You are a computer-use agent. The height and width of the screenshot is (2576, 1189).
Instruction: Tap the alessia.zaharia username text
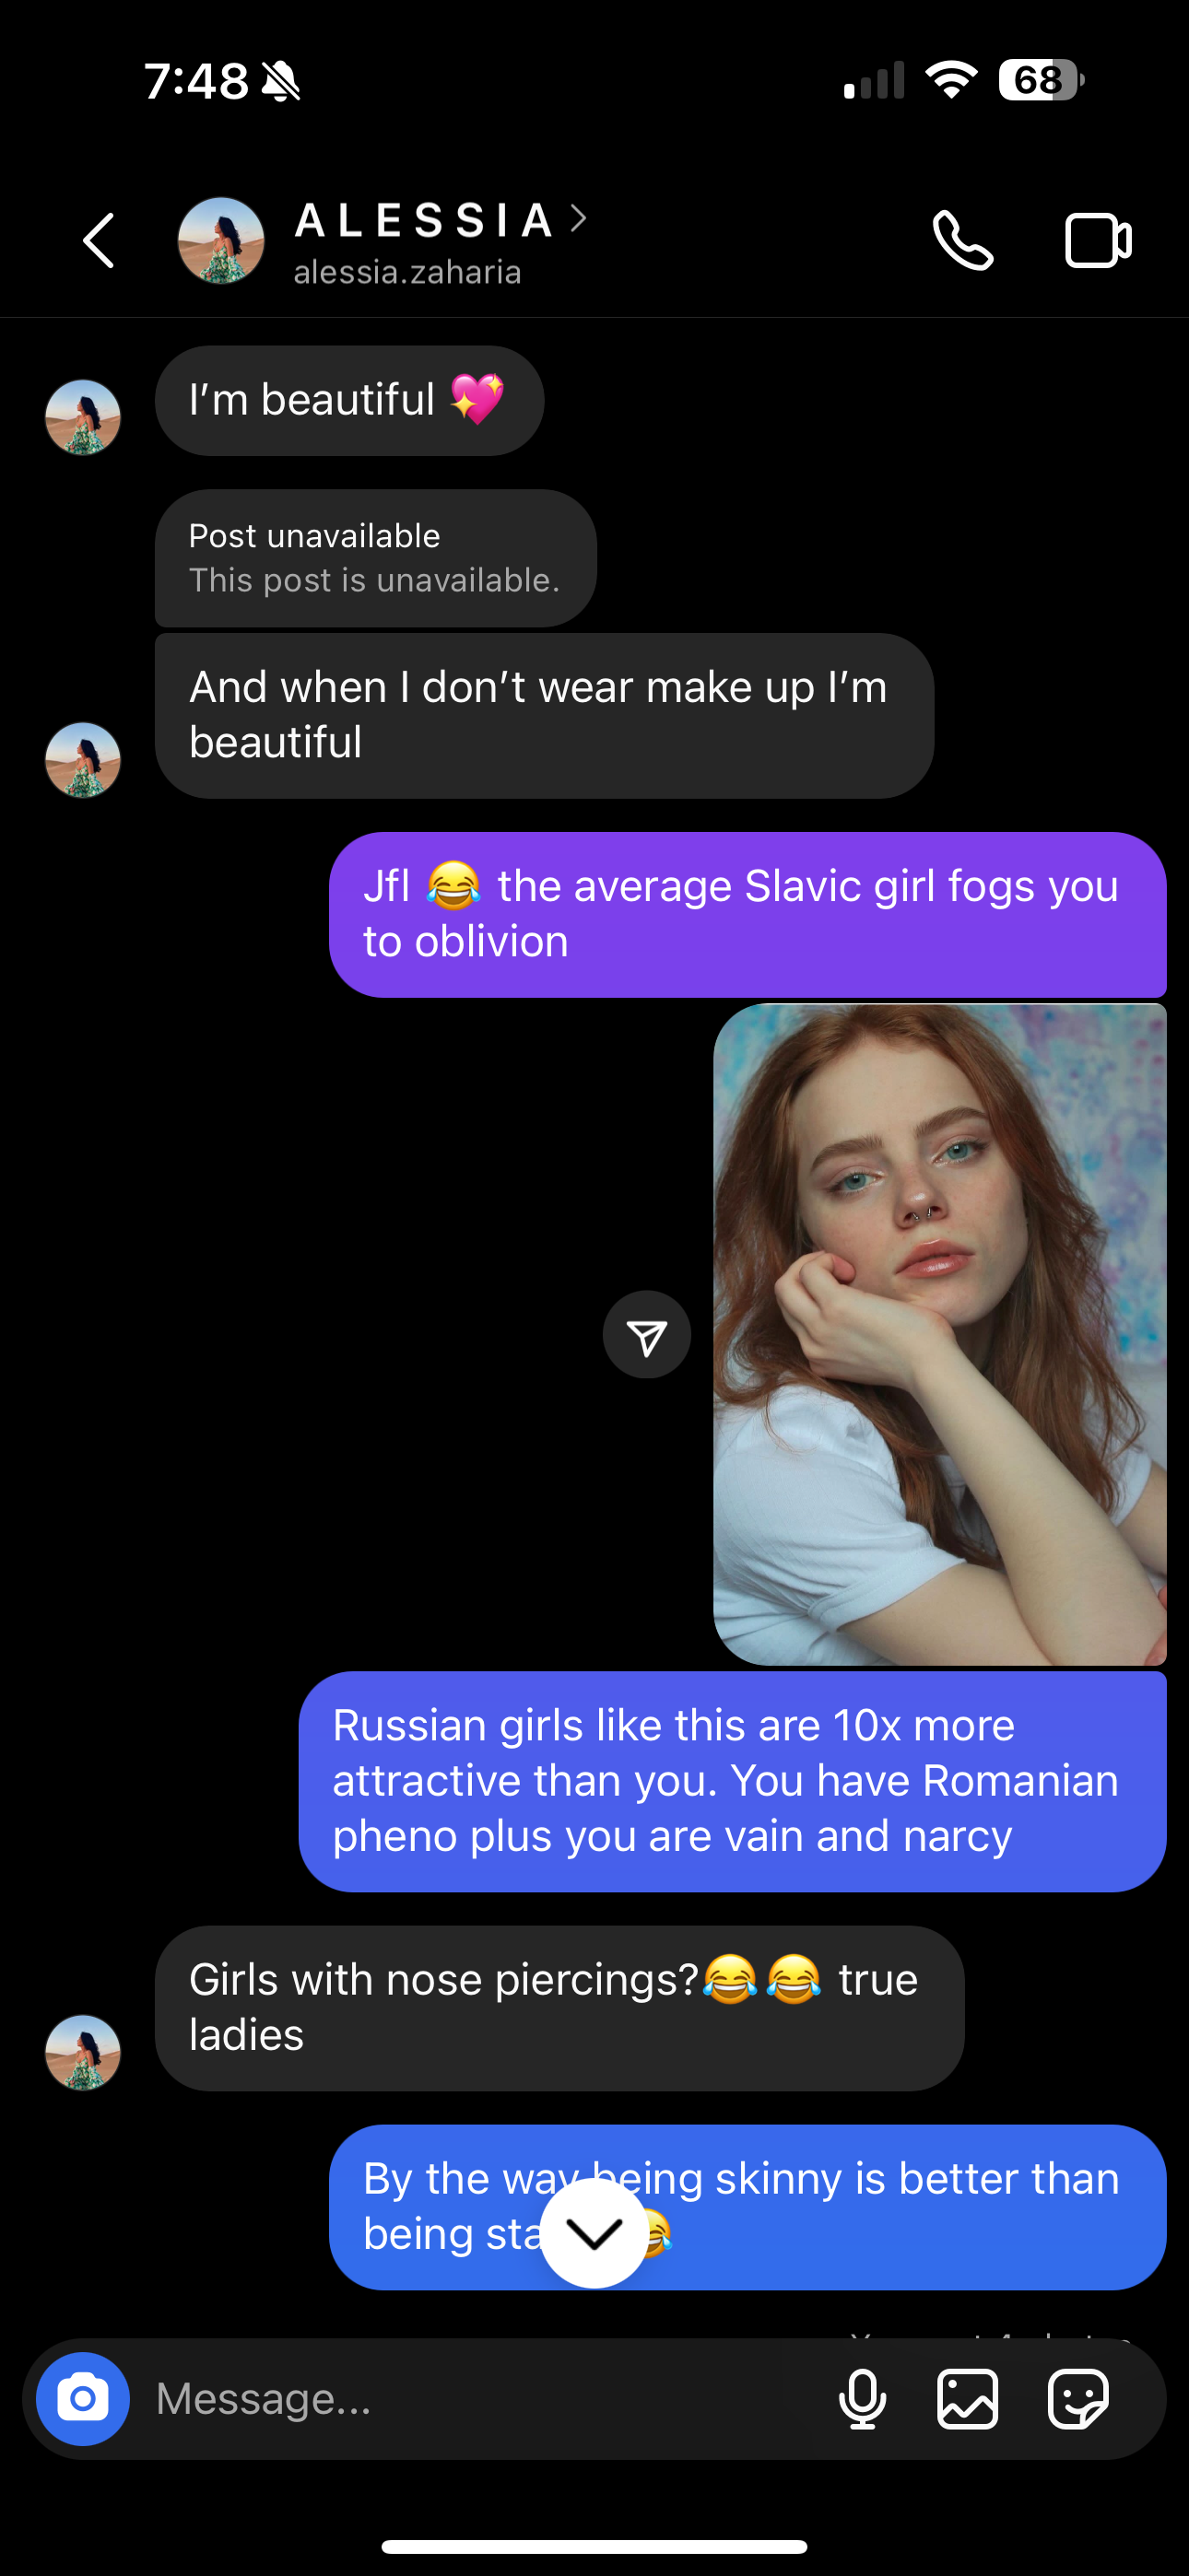point(407,272)
